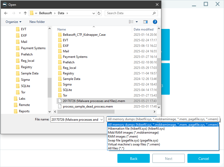
Task: Click the Help question mark icon
Action: tap(155, 22)
